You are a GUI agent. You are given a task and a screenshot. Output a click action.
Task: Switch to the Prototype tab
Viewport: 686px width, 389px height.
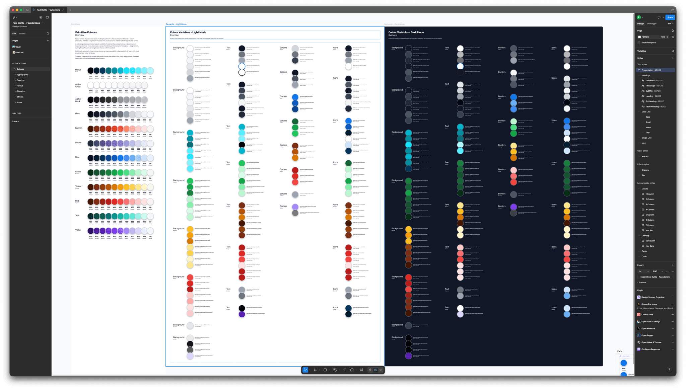point(652,23)
